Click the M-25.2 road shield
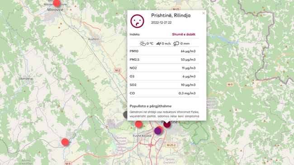Screen dimensions: 294x165 click(171, 145)
